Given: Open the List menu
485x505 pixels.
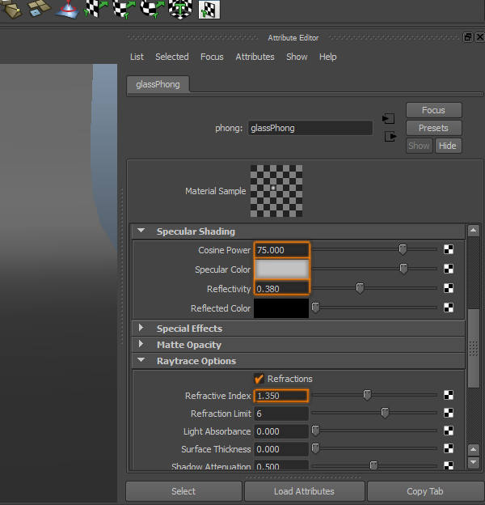Looking at the screenshot, I should (x=137, y=57).
